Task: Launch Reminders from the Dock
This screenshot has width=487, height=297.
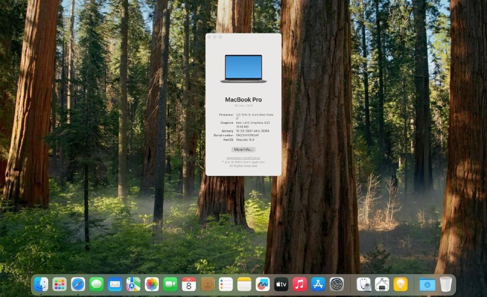Action: coord(226,284)
